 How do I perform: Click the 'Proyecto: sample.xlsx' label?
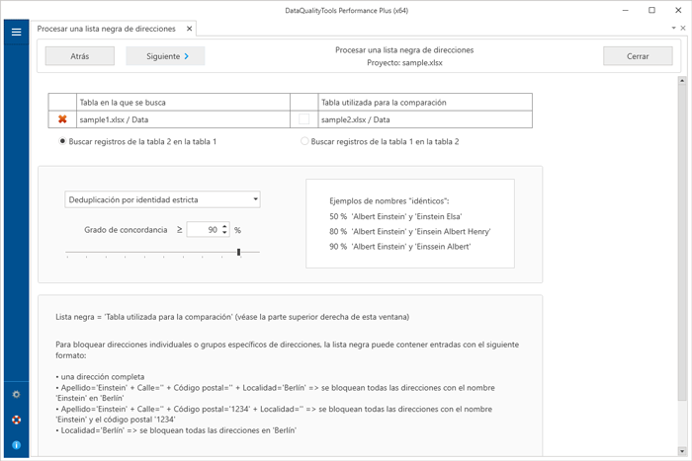404,63
